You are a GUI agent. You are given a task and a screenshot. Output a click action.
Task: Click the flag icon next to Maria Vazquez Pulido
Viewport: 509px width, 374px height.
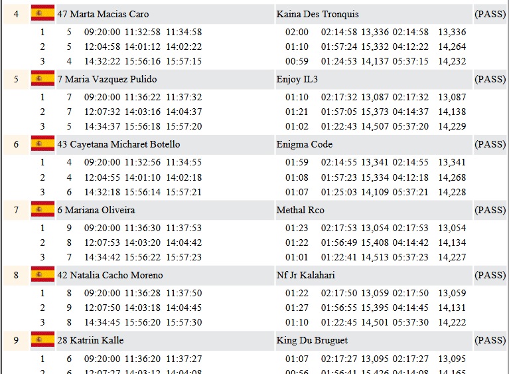[42, 79]
